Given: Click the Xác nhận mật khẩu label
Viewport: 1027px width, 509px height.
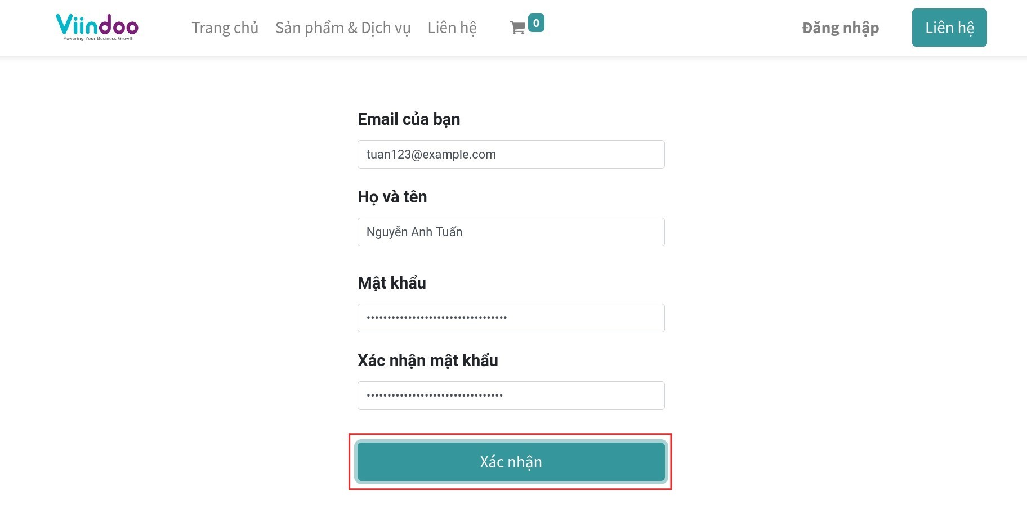Looking at the screenshot, I should click(x=427, y=361).
